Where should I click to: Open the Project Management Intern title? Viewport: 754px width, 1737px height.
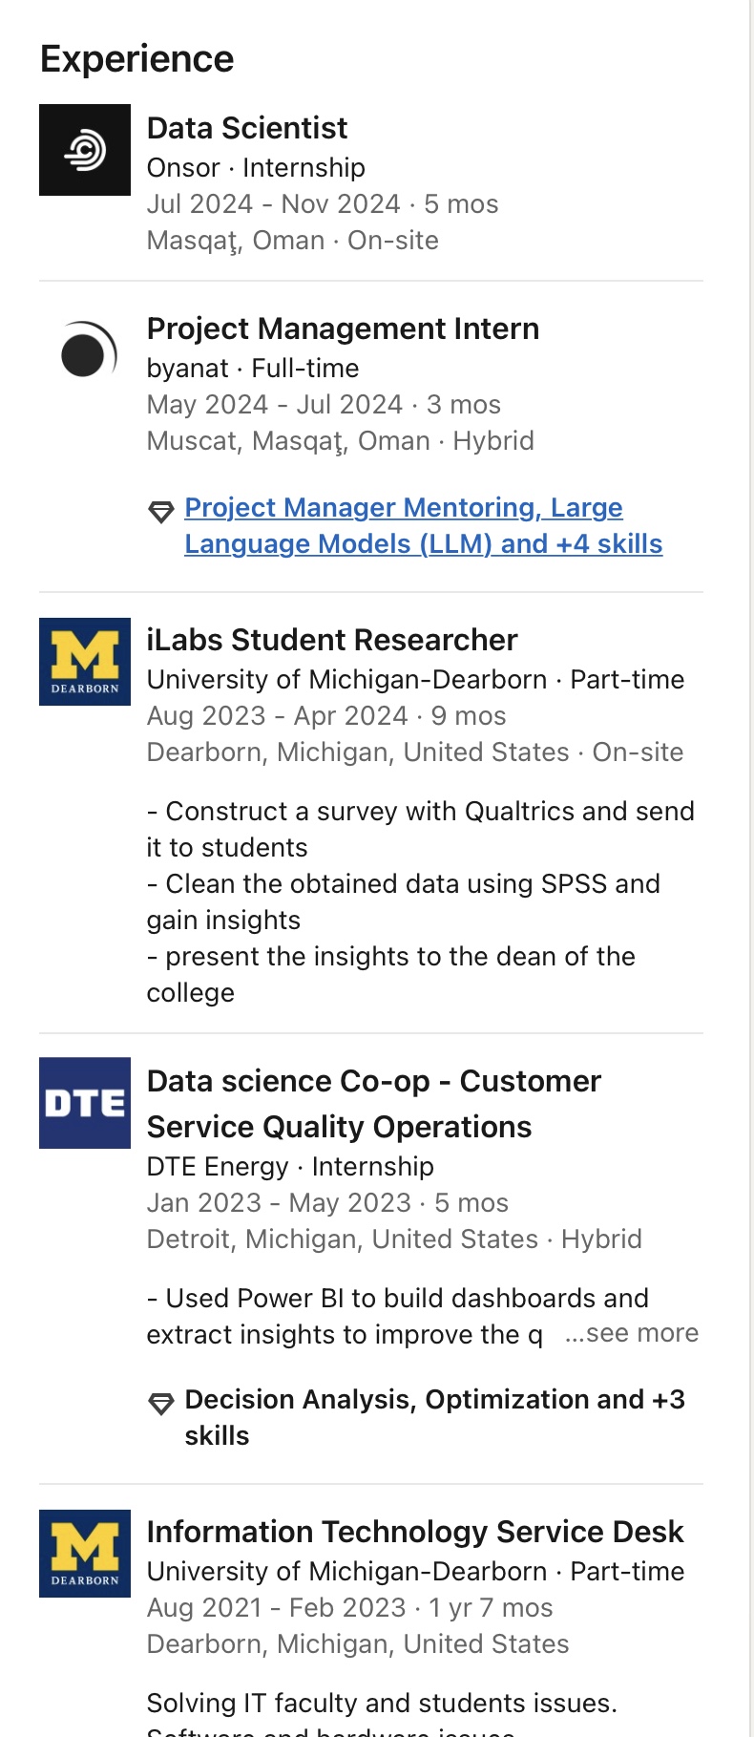coord(343,328)
